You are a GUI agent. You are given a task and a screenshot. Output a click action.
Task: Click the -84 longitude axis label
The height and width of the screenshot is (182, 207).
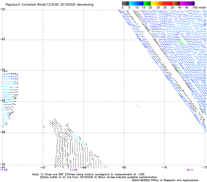point(83,167)
